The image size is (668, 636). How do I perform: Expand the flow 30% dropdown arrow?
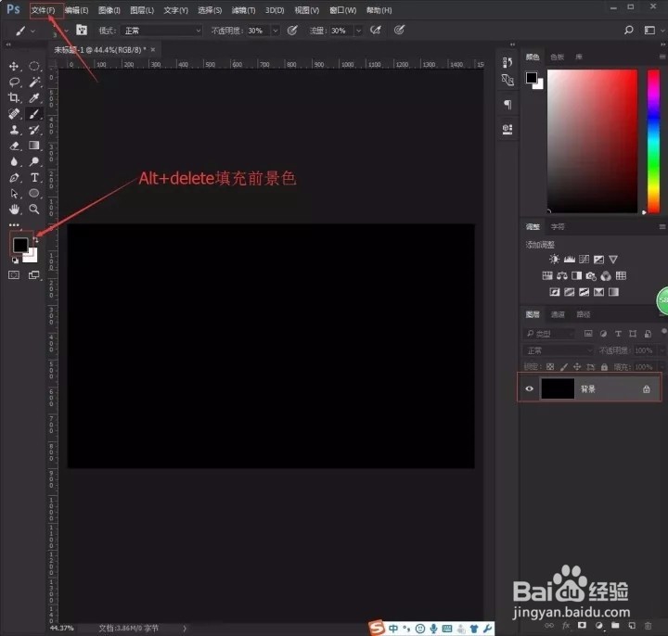(x=359, y=31)
